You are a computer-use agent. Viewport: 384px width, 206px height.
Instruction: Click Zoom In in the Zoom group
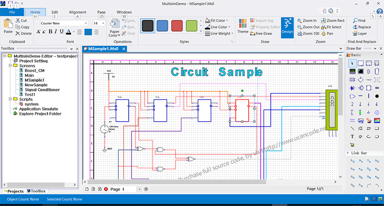coord(307,21)
